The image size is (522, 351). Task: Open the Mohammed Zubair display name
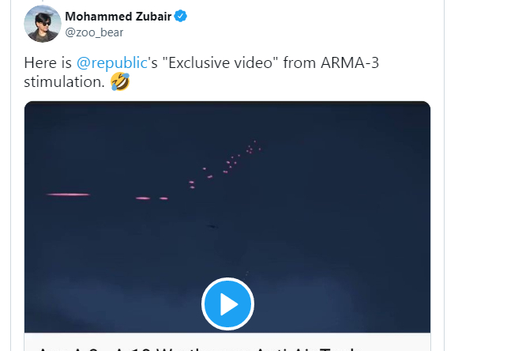(x=117, y=17)
